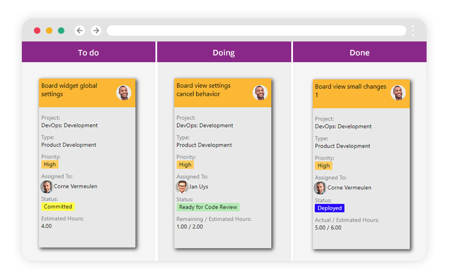This screenshot has height=280, width=449.
Task: Click the estimated hours value 4.00
Action: pos(47,226)
